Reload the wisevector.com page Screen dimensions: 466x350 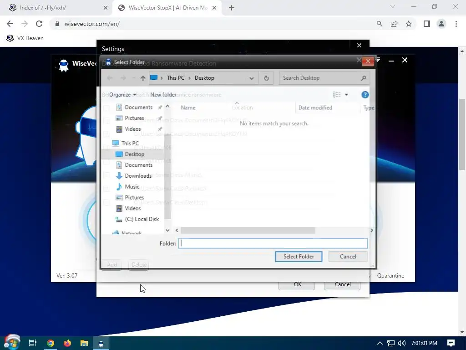coord(39,24)
